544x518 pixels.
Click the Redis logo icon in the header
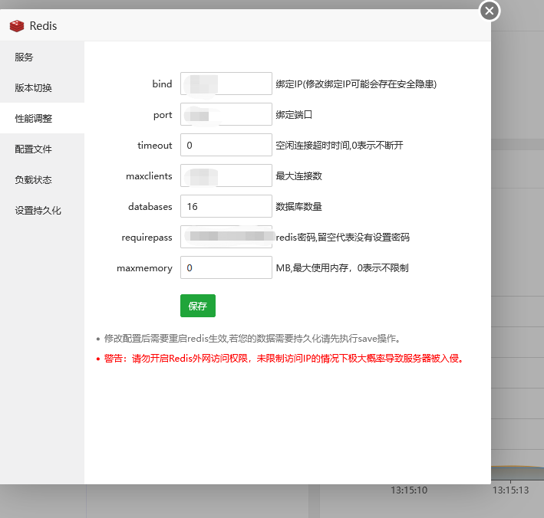(17, 26)
